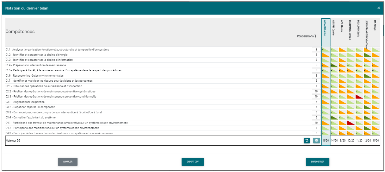
Task: Close the dialog with the X icon
Action: pyautogui.click(x=379, y=8)
